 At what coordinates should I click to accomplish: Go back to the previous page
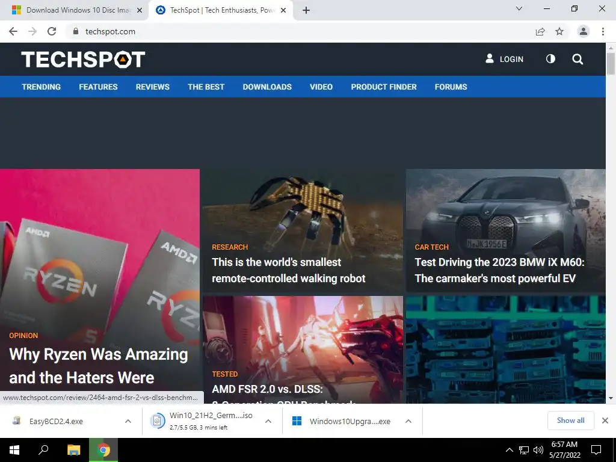(13, 31)
